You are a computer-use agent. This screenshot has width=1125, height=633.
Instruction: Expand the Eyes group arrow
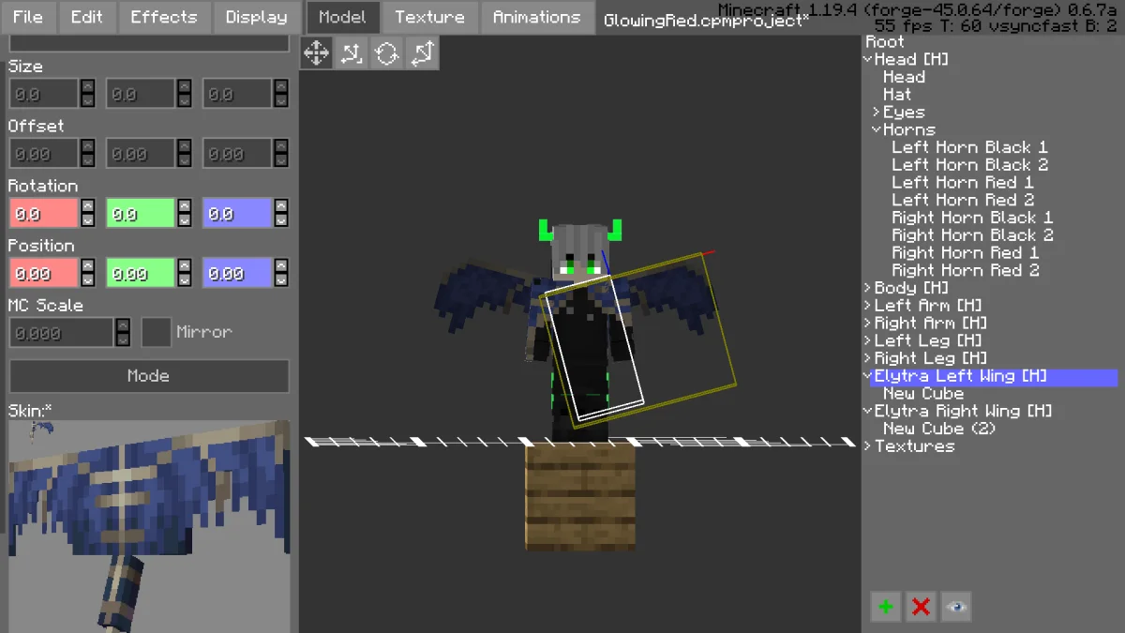[x=877, y=113]
